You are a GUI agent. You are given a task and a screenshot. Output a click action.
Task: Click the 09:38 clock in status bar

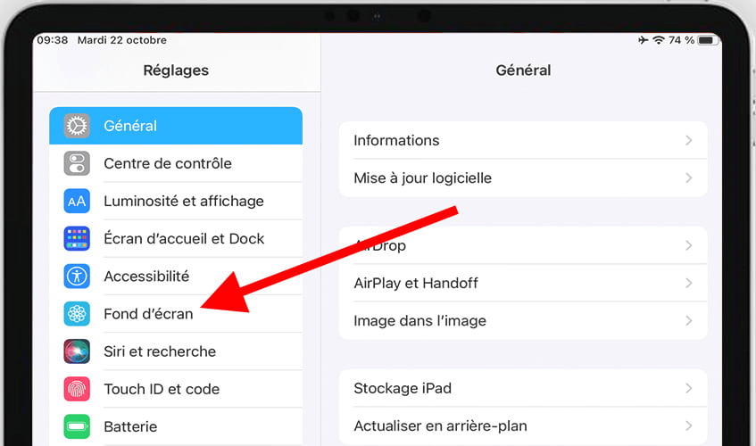coord(52,40)
